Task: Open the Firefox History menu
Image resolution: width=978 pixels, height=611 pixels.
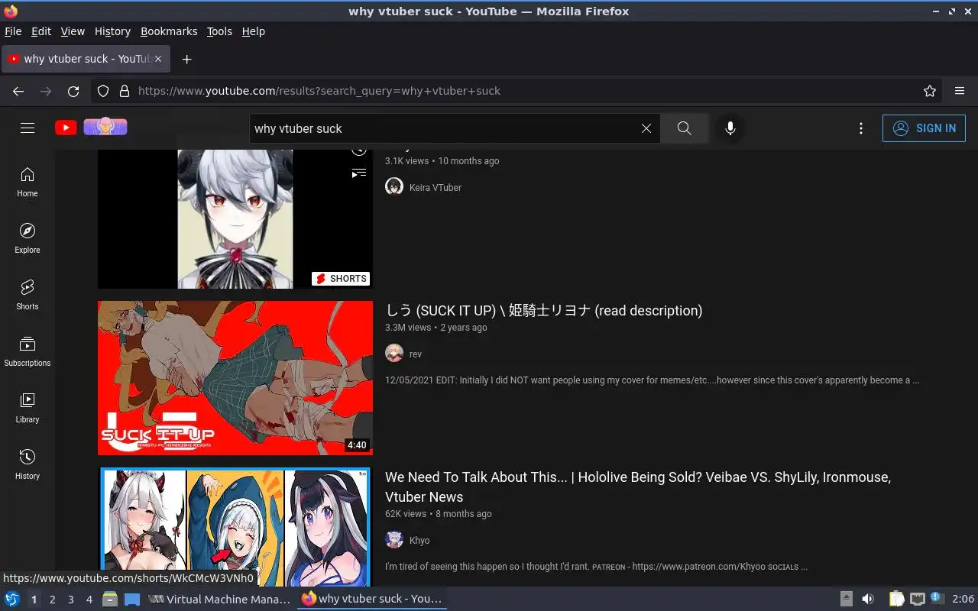Action: tap(112, 31)
